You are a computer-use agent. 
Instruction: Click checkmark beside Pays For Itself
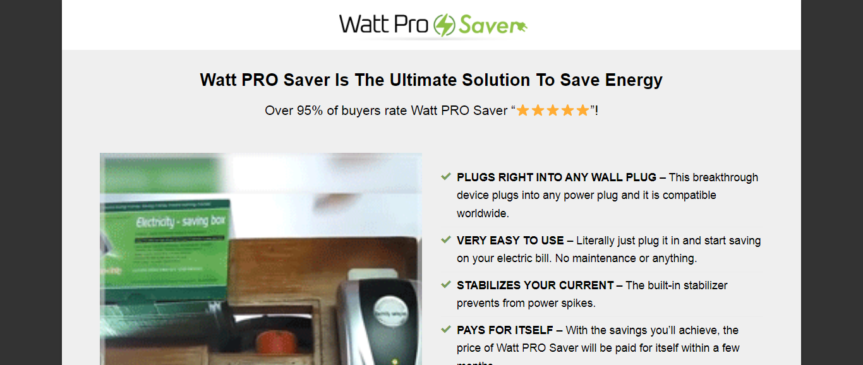pyautogui.click(x=446, y=330)
